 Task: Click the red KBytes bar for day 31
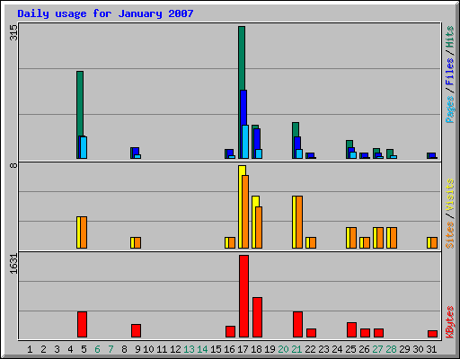pyautogui.click(x=432, y=334)
